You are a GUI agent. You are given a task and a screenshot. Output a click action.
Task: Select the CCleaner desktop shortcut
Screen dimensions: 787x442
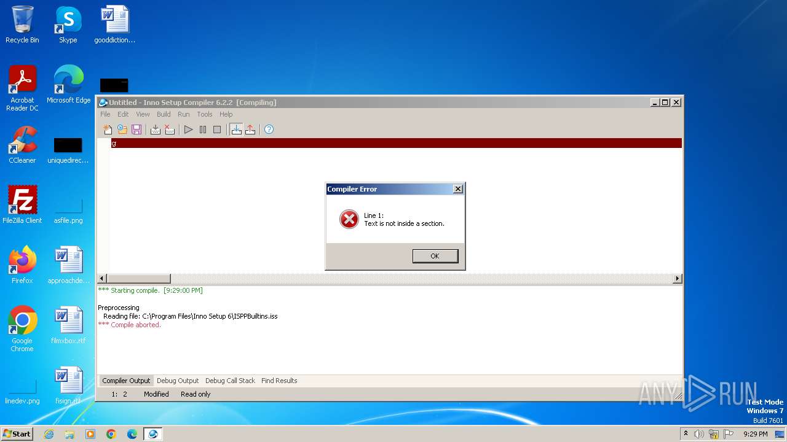pos(22,145)
